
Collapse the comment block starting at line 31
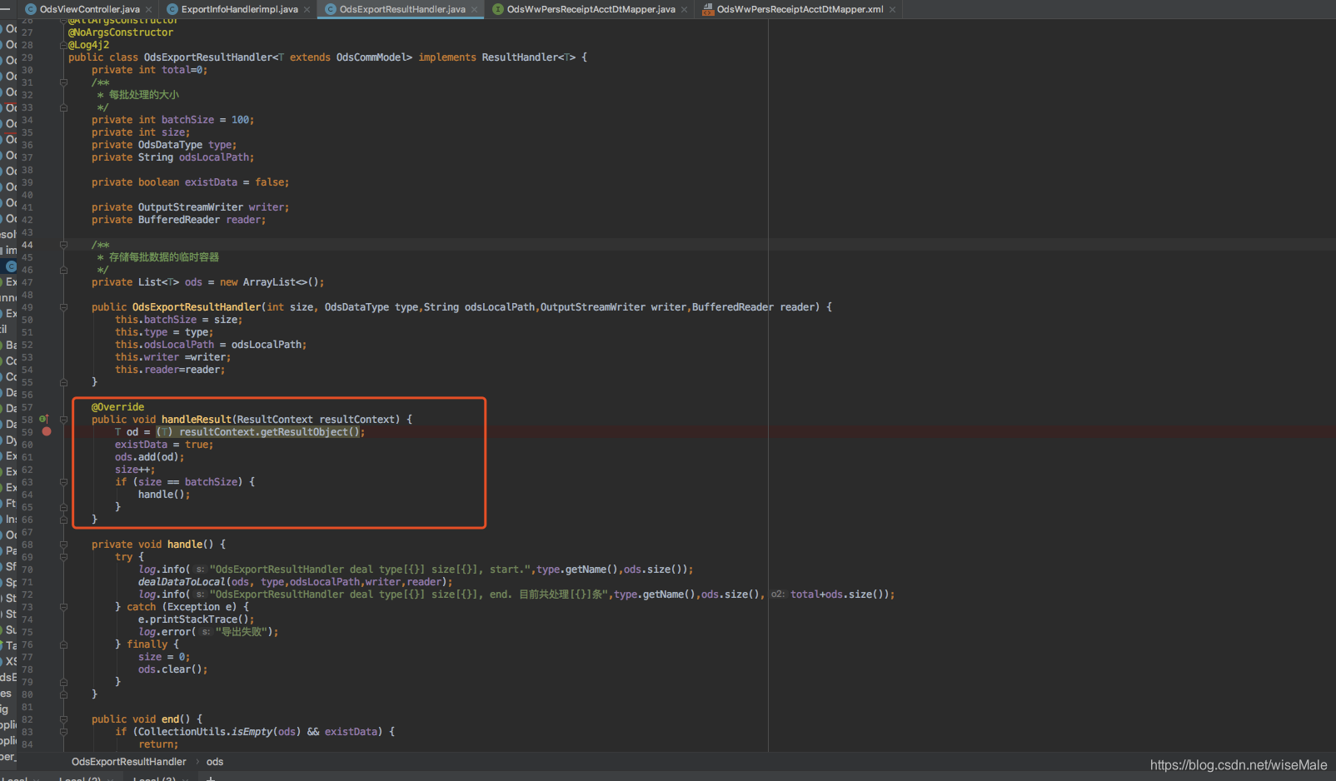[63, 82]
